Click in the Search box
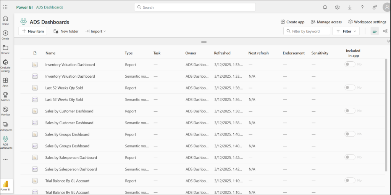The image size is (391, 195). [195, 7]
